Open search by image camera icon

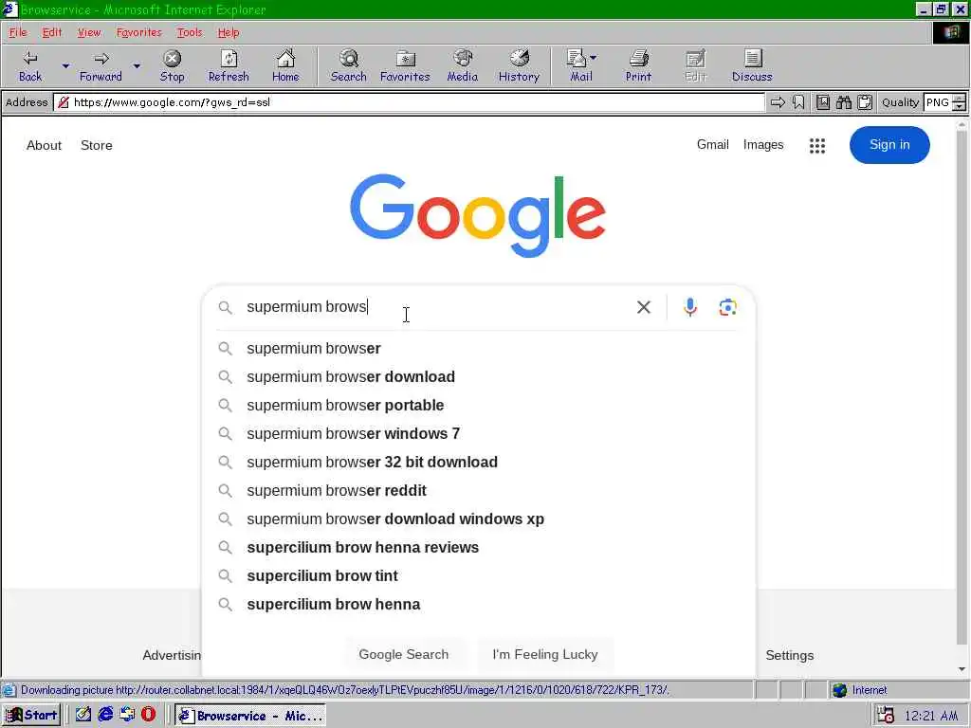point(727,307)
